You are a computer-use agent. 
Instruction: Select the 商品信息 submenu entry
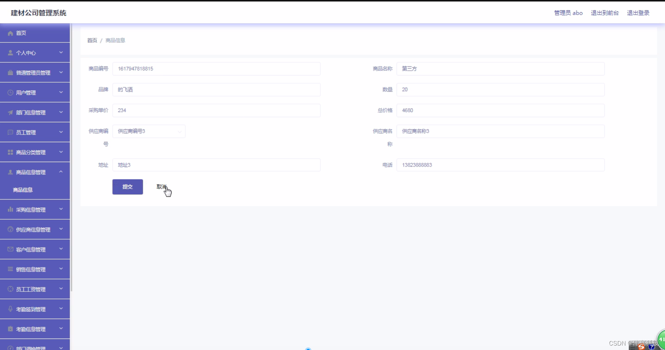tap(22, 189)
